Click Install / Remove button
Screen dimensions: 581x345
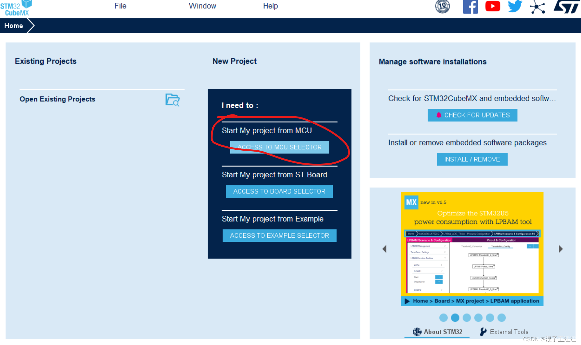(472, 159)
